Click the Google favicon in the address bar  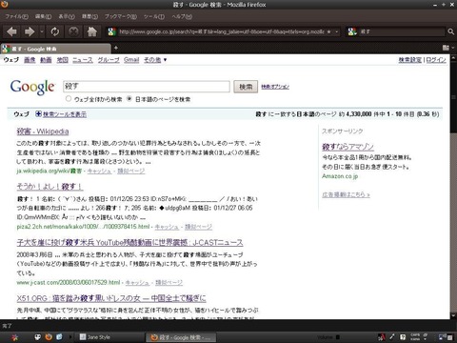tap(111, 31)
